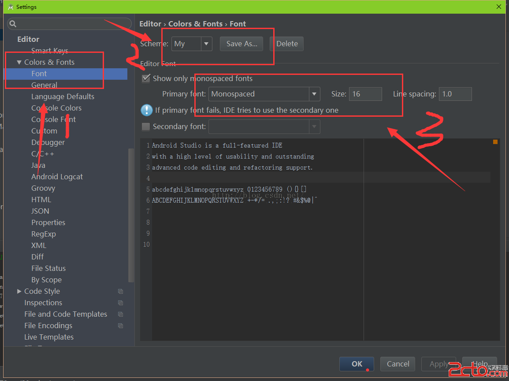Select Diff in the settings tree
This screenshot has width=509, height=381.
click(37, 257)
